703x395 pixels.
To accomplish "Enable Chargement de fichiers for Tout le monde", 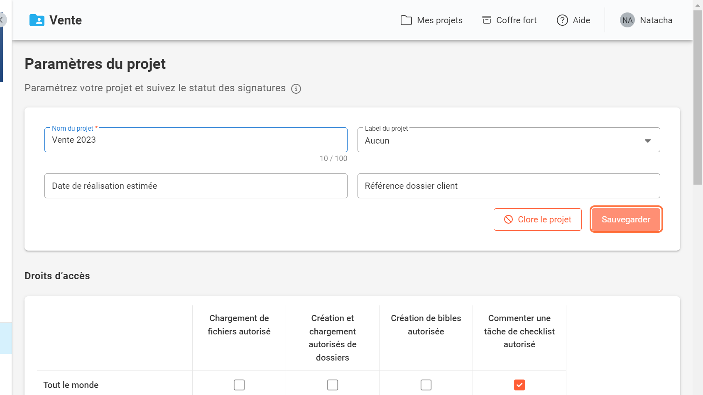I will (x=239, y=385).
